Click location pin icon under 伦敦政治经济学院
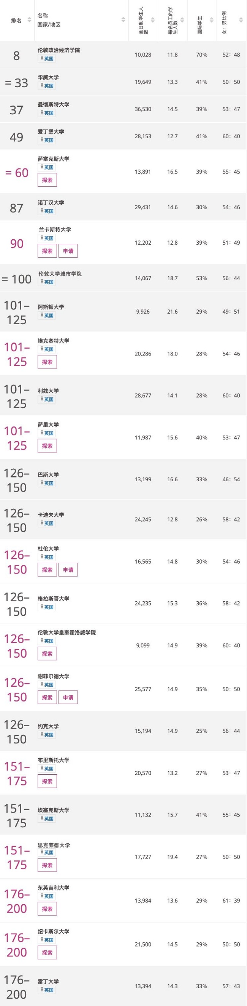The width and height of the screenshot is (247, 1006). 42,58
